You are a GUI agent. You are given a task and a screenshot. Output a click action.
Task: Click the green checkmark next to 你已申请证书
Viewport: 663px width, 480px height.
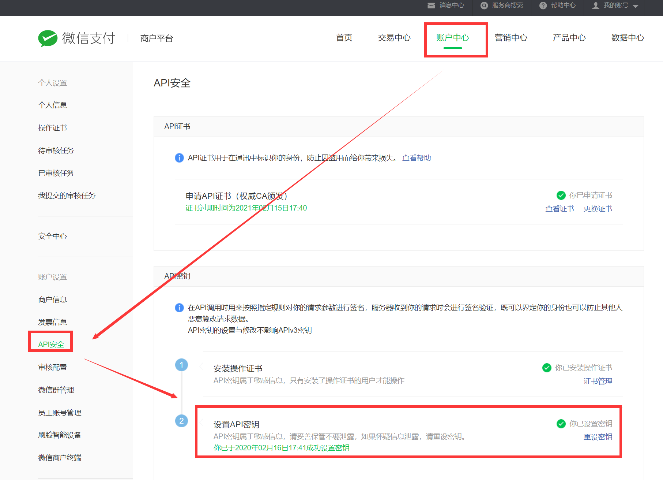[561, 195]
